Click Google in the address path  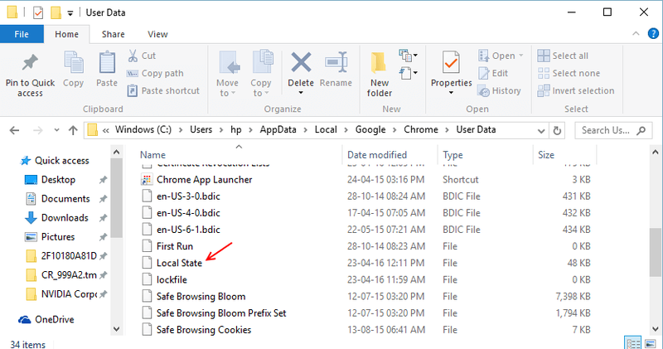(370, 129)
